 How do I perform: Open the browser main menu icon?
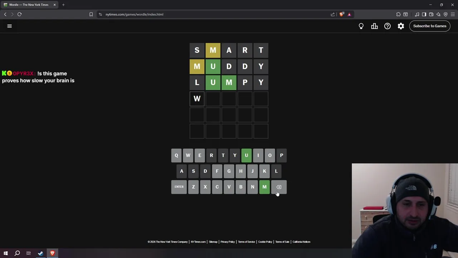(453, 14)
